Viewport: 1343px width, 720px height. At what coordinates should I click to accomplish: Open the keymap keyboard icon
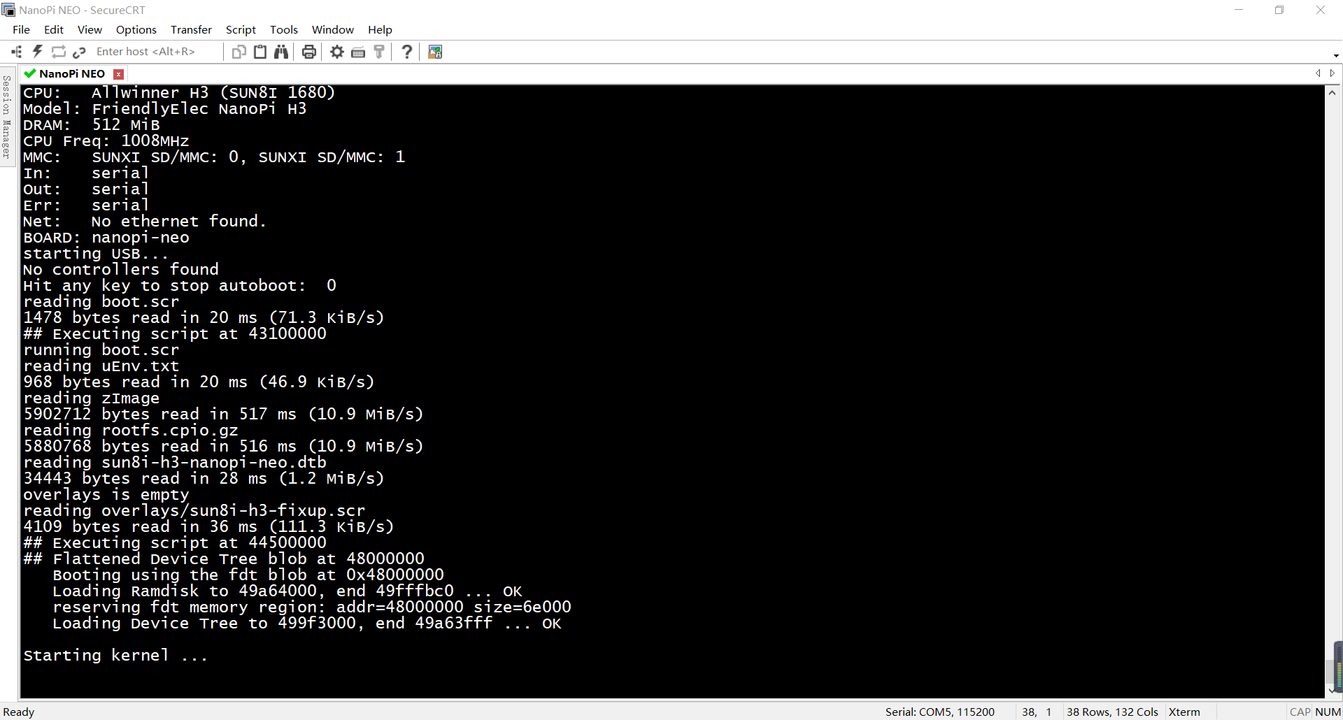pyautogui.click(x=358, y=52)
